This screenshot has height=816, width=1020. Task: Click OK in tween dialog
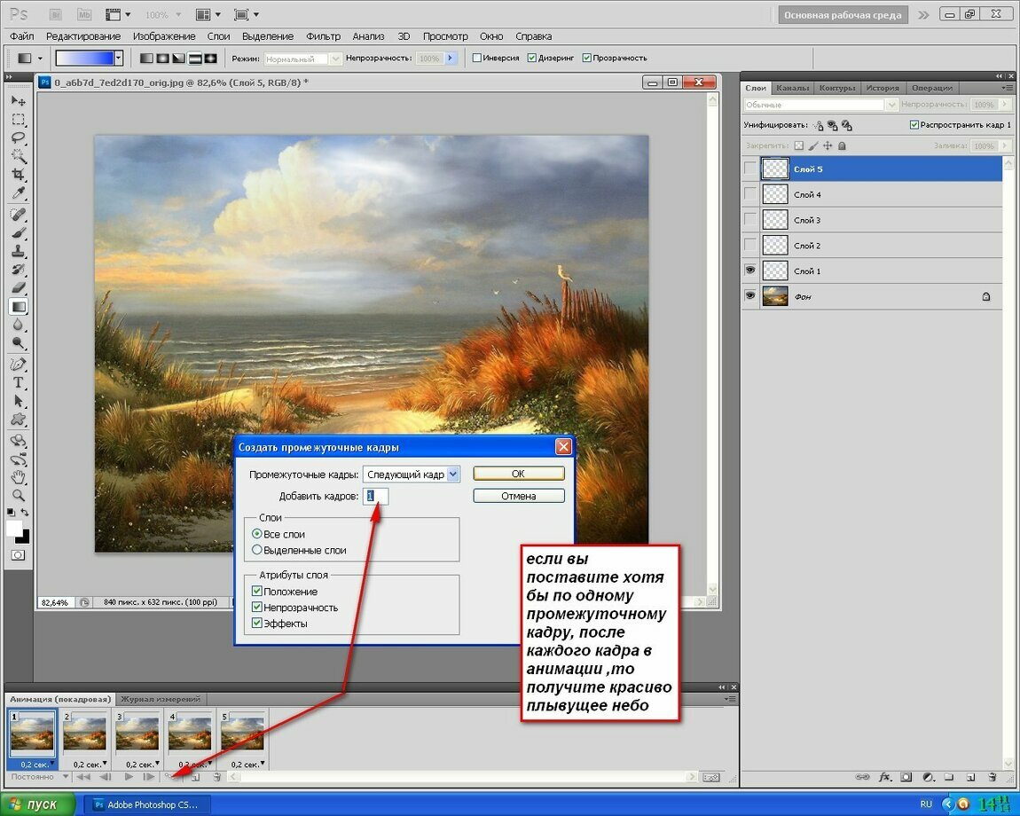coord(519,474)
